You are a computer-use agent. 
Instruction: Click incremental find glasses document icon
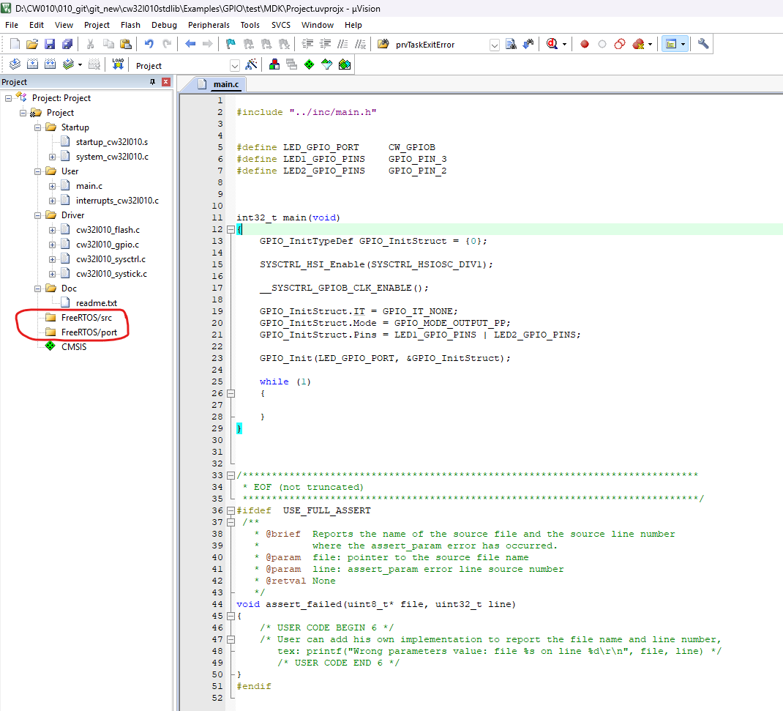pos(511,44)
